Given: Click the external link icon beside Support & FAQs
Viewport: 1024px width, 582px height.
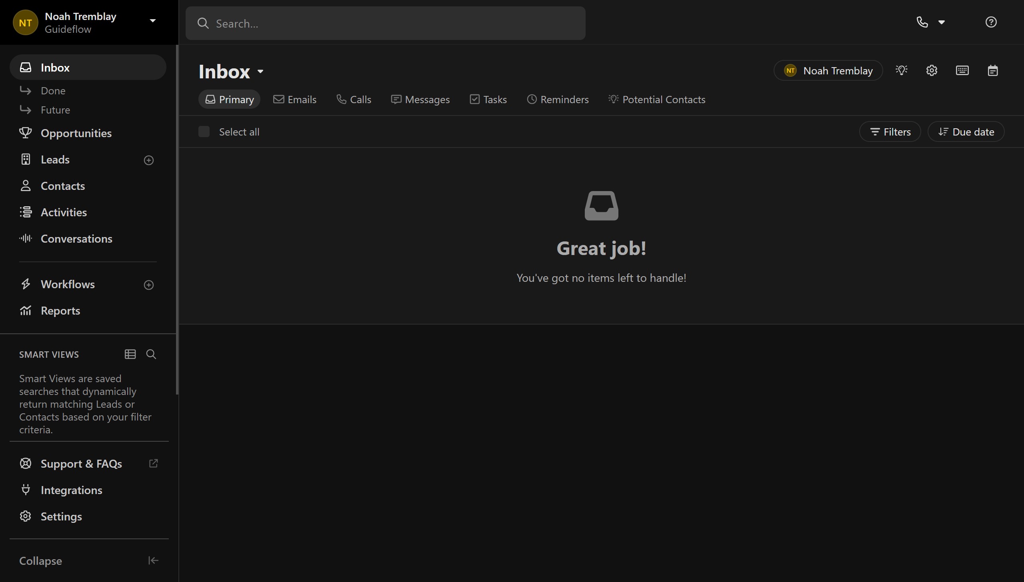Looking at the screenshot, I should click(153, 463).
